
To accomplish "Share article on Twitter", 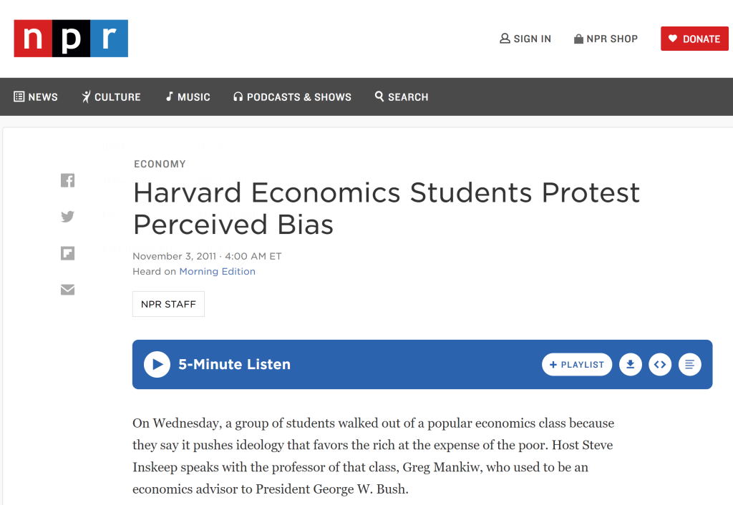I will [68, 217].
